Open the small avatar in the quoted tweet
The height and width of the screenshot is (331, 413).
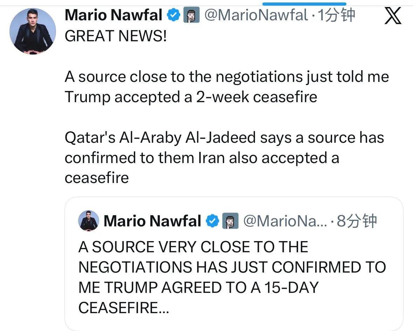point(88,221)
